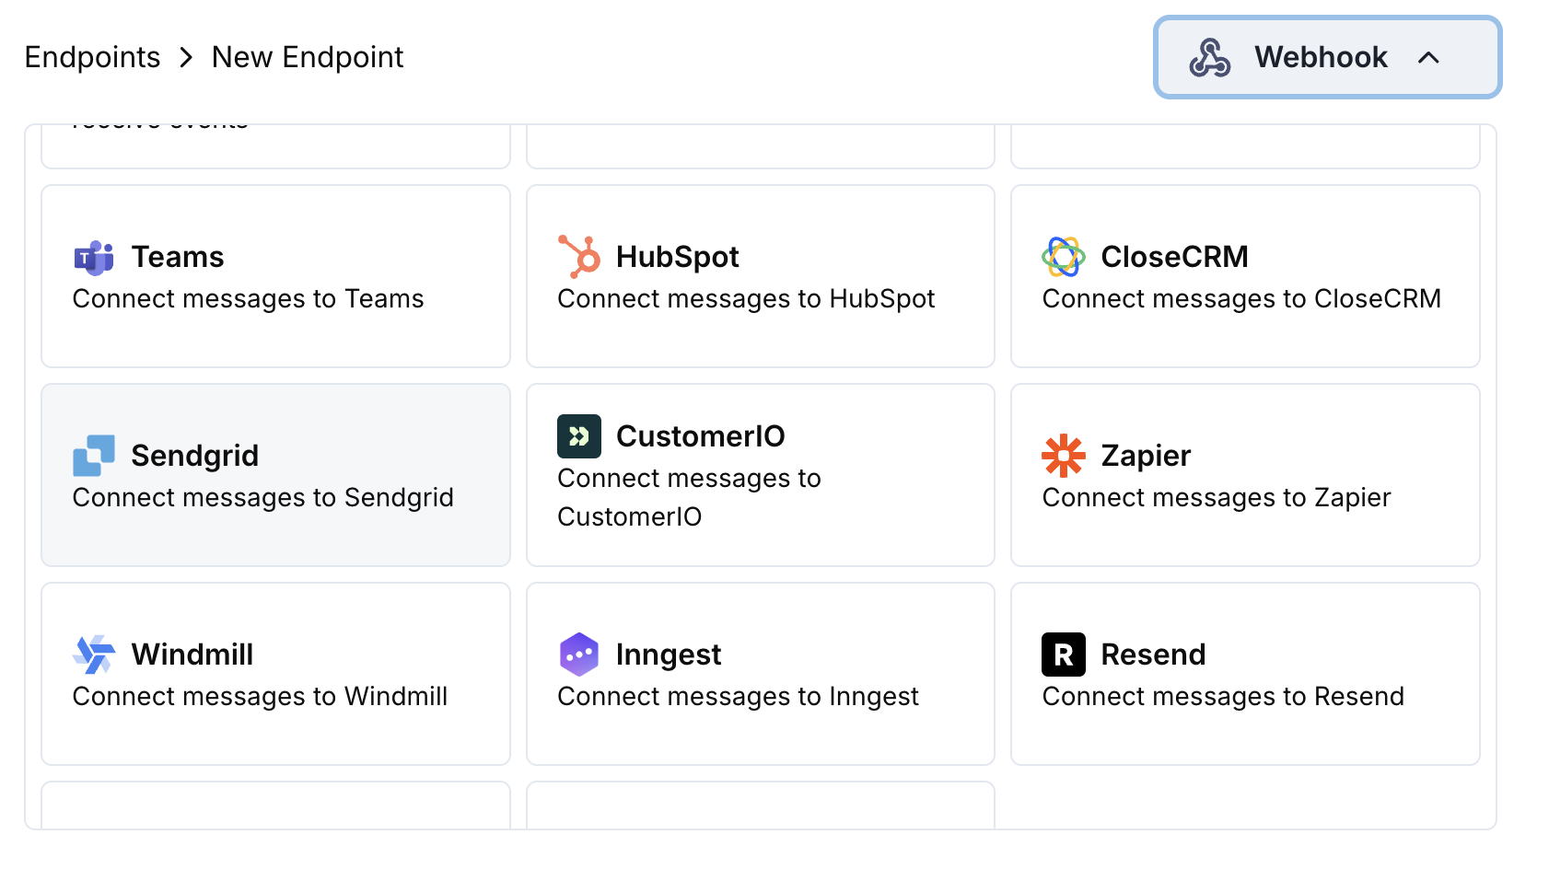Navigate to the Endpoints breadcrumb link
1549x869 pixels.
92,57
